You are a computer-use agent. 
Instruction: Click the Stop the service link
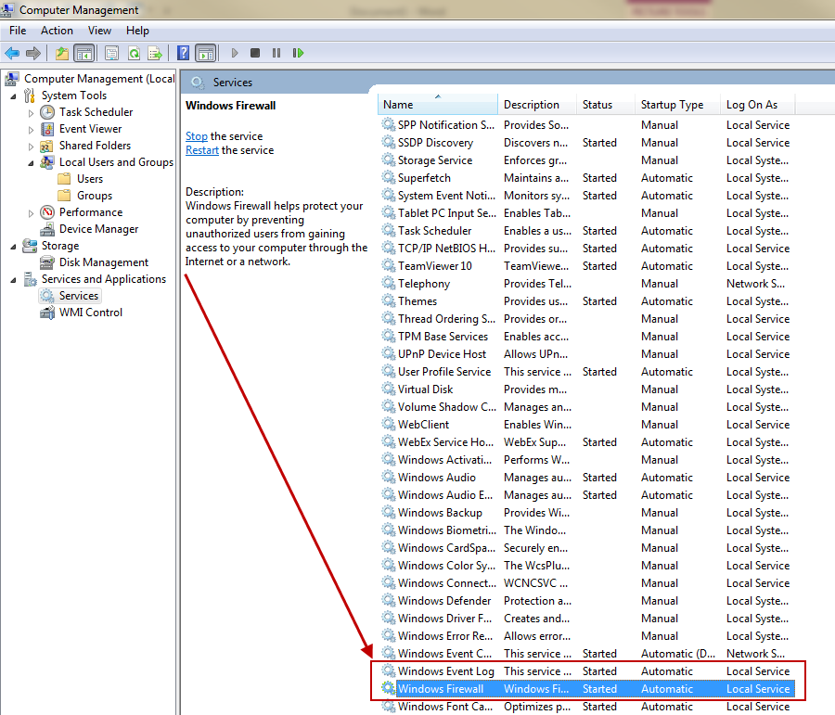coord(196,135)
